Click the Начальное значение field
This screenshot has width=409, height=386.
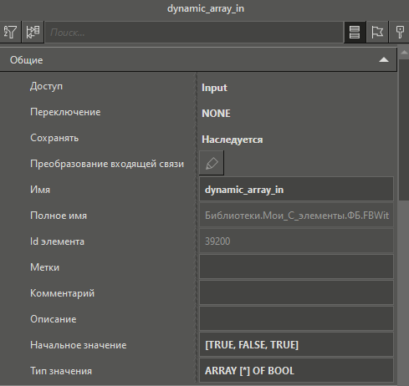pyautogui.click(x=296, y=344)
